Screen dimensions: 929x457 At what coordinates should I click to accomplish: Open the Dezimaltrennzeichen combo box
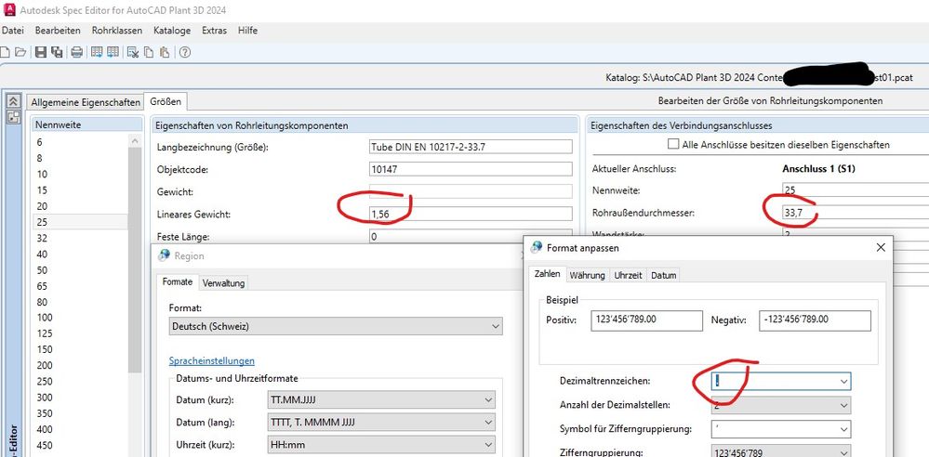tap(779, 381)
